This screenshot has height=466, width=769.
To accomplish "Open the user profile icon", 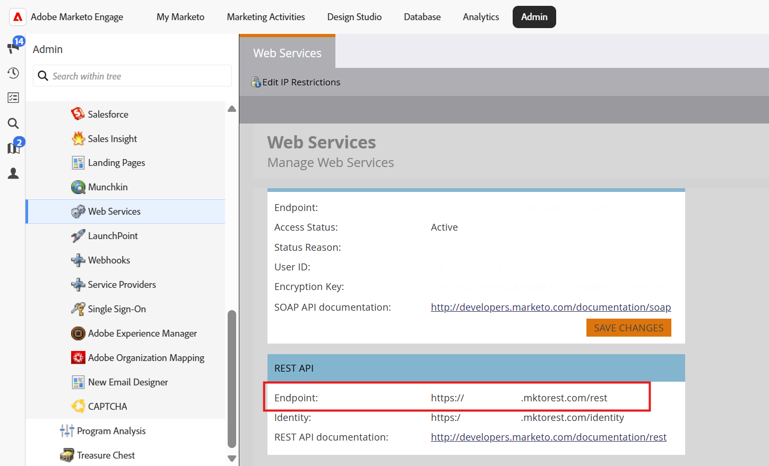I will pyautogui.click(x=13, y=173).
